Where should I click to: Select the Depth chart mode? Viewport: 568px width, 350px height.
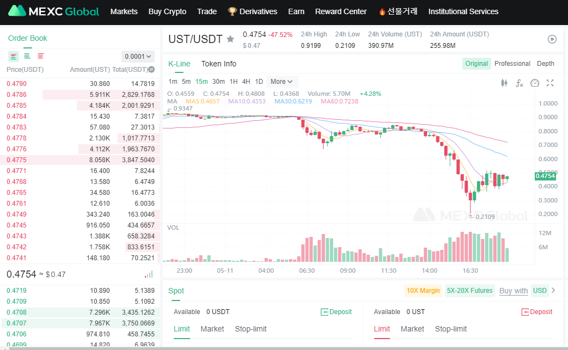tap(546, 63)
